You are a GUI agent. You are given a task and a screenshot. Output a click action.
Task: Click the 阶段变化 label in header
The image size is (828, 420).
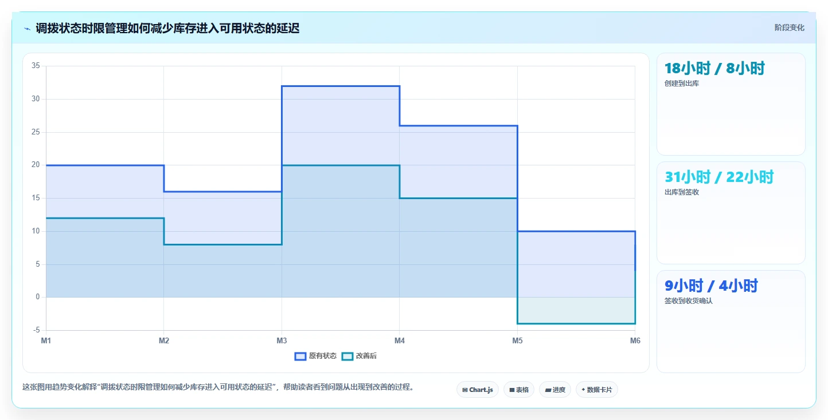point(790,27)
